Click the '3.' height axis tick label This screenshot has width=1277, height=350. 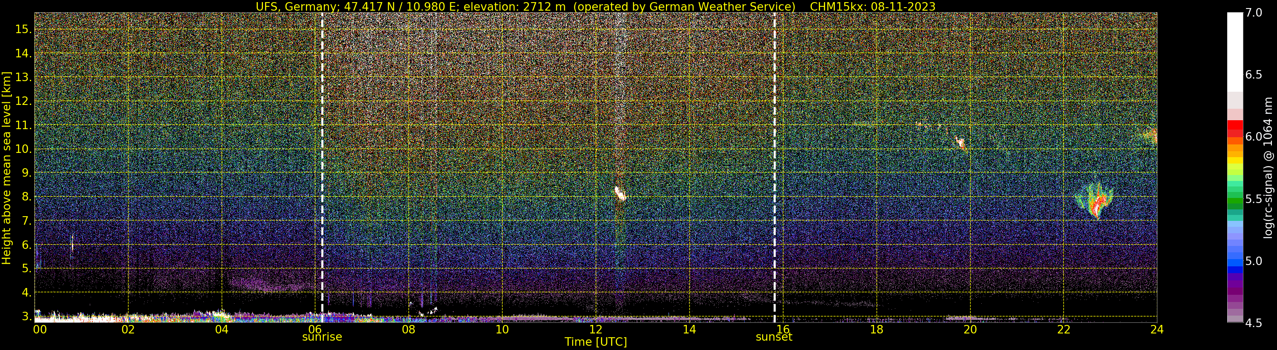[x=27, y=316]
